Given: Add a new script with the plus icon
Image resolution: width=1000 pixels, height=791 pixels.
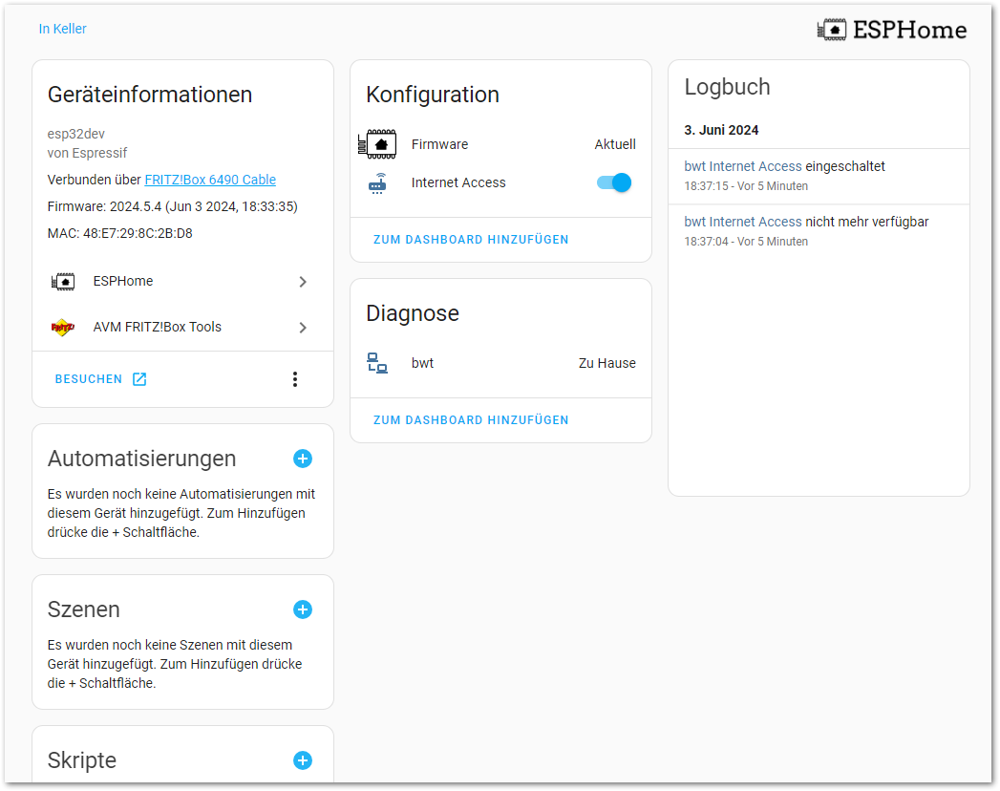Looking at the screenshot, I should pos(303,760).
